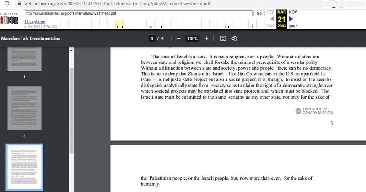Select the FEB month label
The height and width of the screenshot is (192, 366).
click(271, 12)
